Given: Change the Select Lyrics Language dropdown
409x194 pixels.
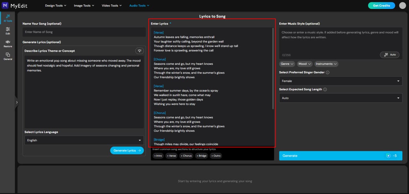Looking at the screenshot, I should tap(84, 140).
